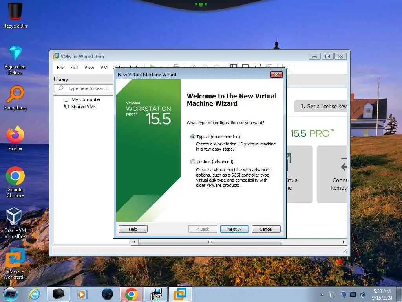Click the Connect to Remote Server card
402x302 pixels.
pyautogui.click(x=332, y=174)
